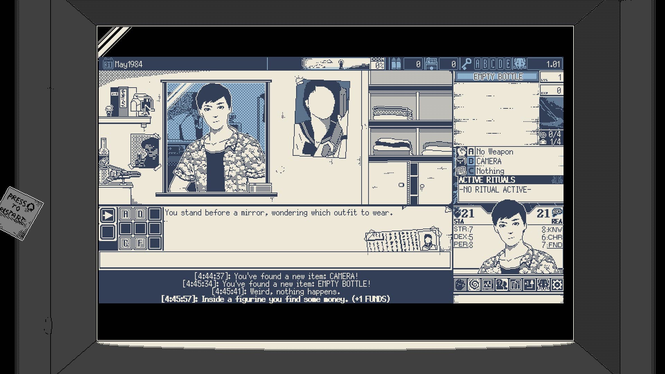Screen dimensions: 665x374
Task: Select the No Weapon slot A
Action: pos(494,152)
